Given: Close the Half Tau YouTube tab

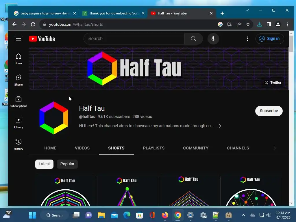Looking at the screenshot, I should 211,13.
